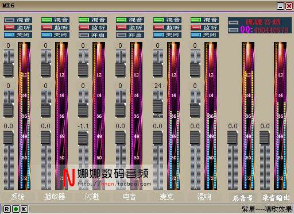This screenshot has width=294, height=214.
Task: Click the 麦克 middle fader set to 24
Action: 158,106
